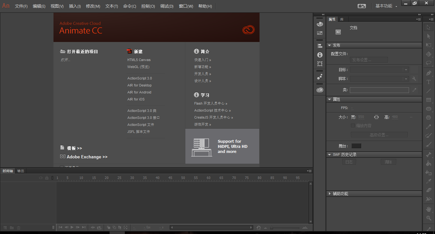Open the 快速入门 link
The image size is (435, 234).
tap(202, 60)
